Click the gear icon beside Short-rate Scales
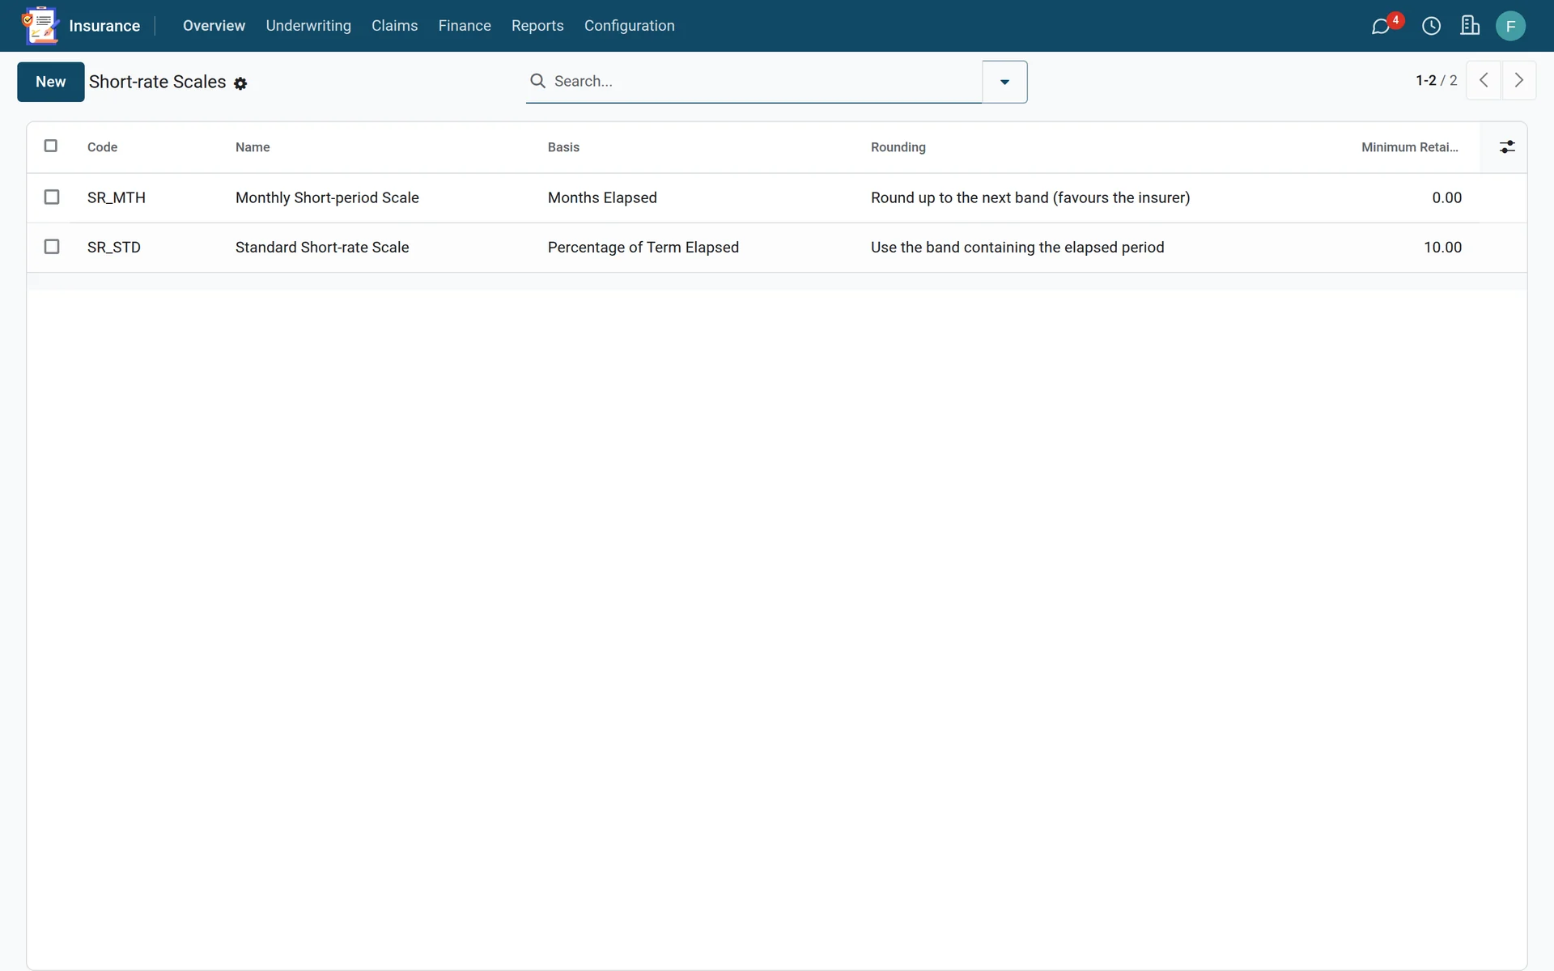 tap(240, 83)
